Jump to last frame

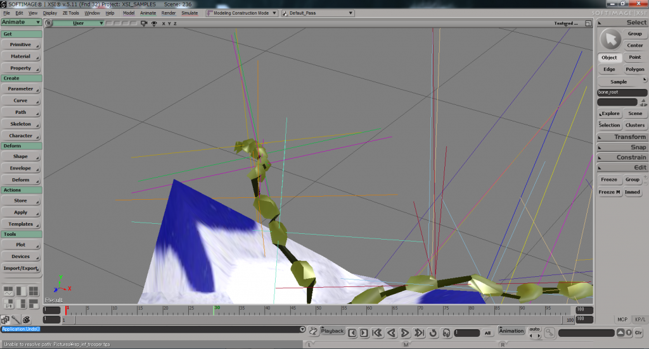(420, 333)
